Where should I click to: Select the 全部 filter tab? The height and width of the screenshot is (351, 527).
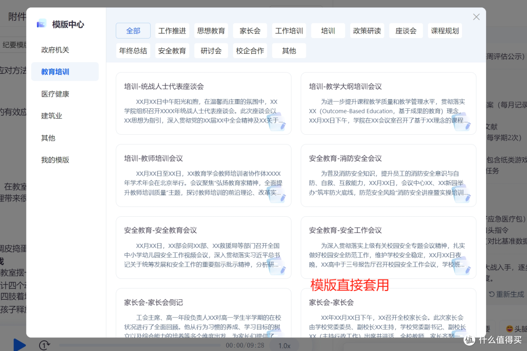(133, 31)
